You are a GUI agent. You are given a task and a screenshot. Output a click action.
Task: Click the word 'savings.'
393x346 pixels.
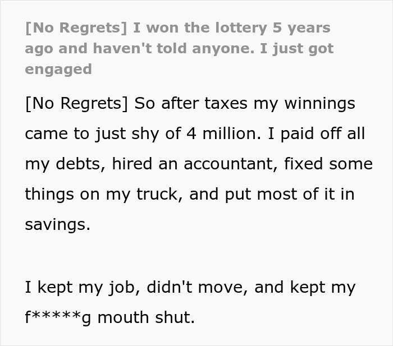[57, 224]
